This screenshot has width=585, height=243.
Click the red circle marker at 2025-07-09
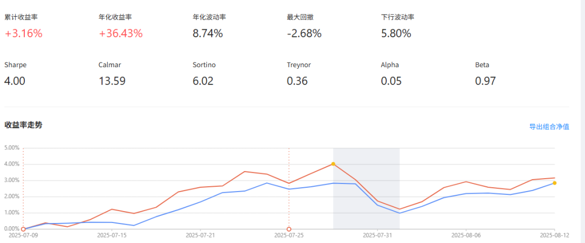coord(23,229)
